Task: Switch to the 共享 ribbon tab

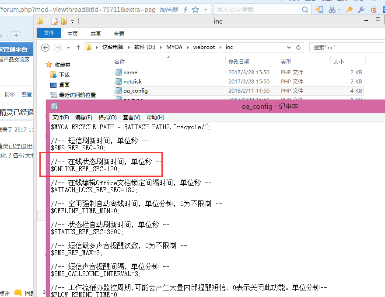Action: 95,34
